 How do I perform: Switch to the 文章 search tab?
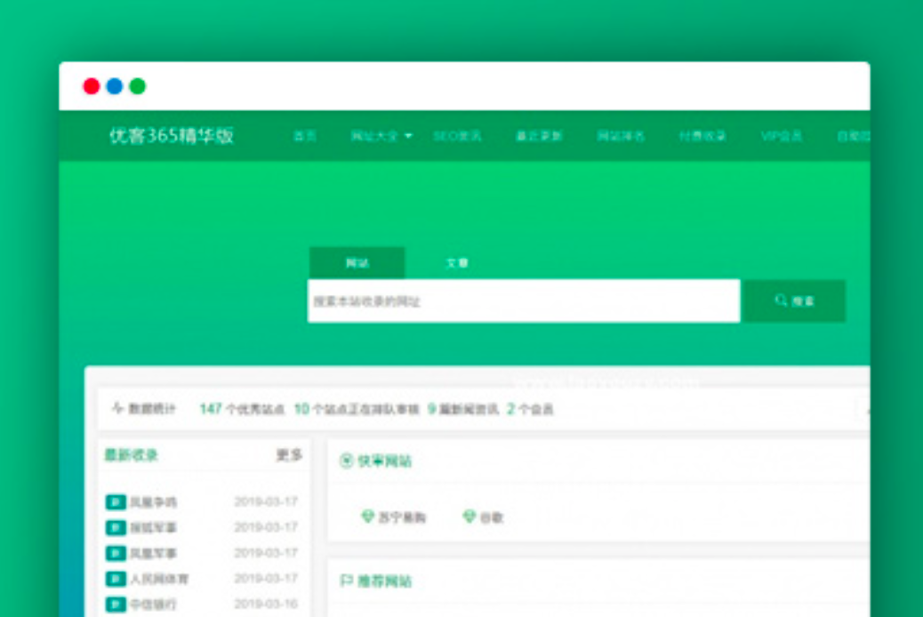tap(456, 263)
